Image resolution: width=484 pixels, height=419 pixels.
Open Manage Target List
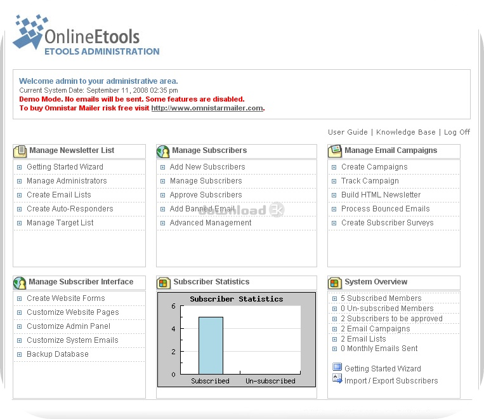click(x=60, y=222)
